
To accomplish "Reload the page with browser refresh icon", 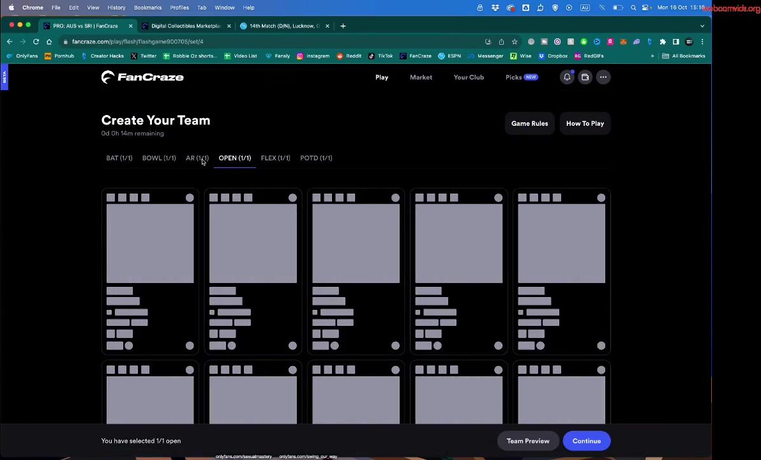I will [36, 42].
